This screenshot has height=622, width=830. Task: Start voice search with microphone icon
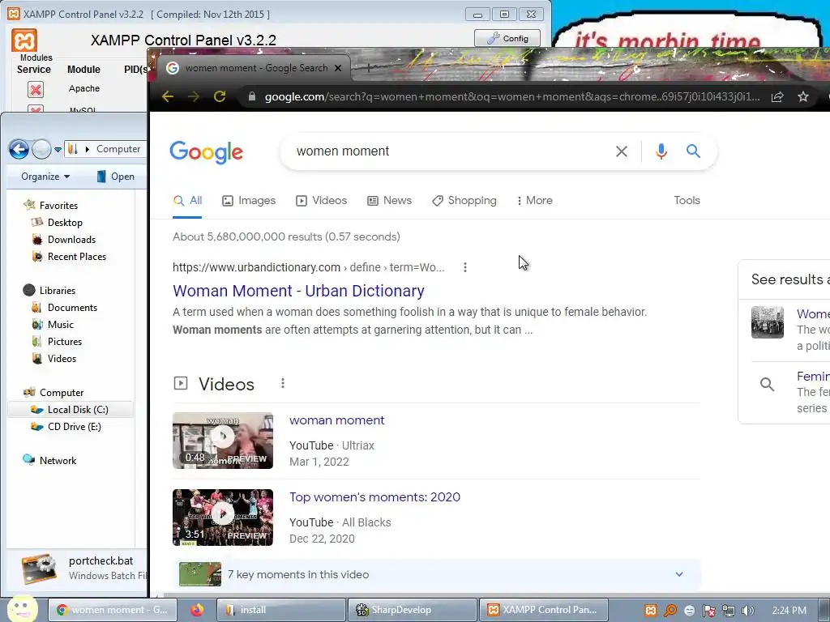661,151
